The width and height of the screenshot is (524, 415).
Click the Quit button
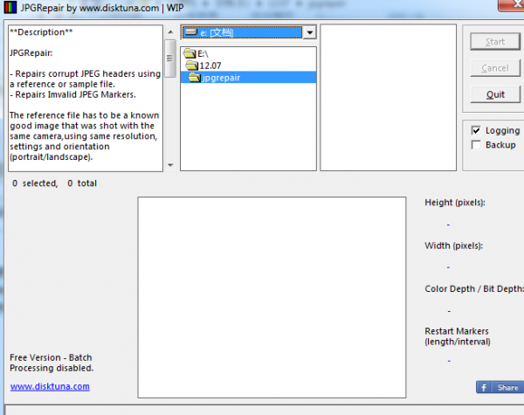pyautogui.click(x=495, y=94)
